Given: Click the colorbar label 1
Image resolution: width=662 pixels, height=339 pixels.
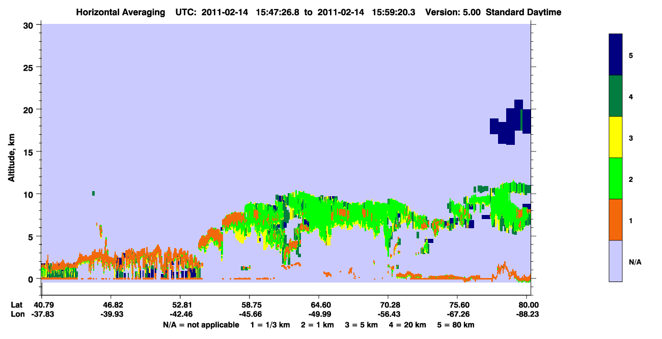Looking at the screenshot, I should pyautogui.click(x=631, y=220).
